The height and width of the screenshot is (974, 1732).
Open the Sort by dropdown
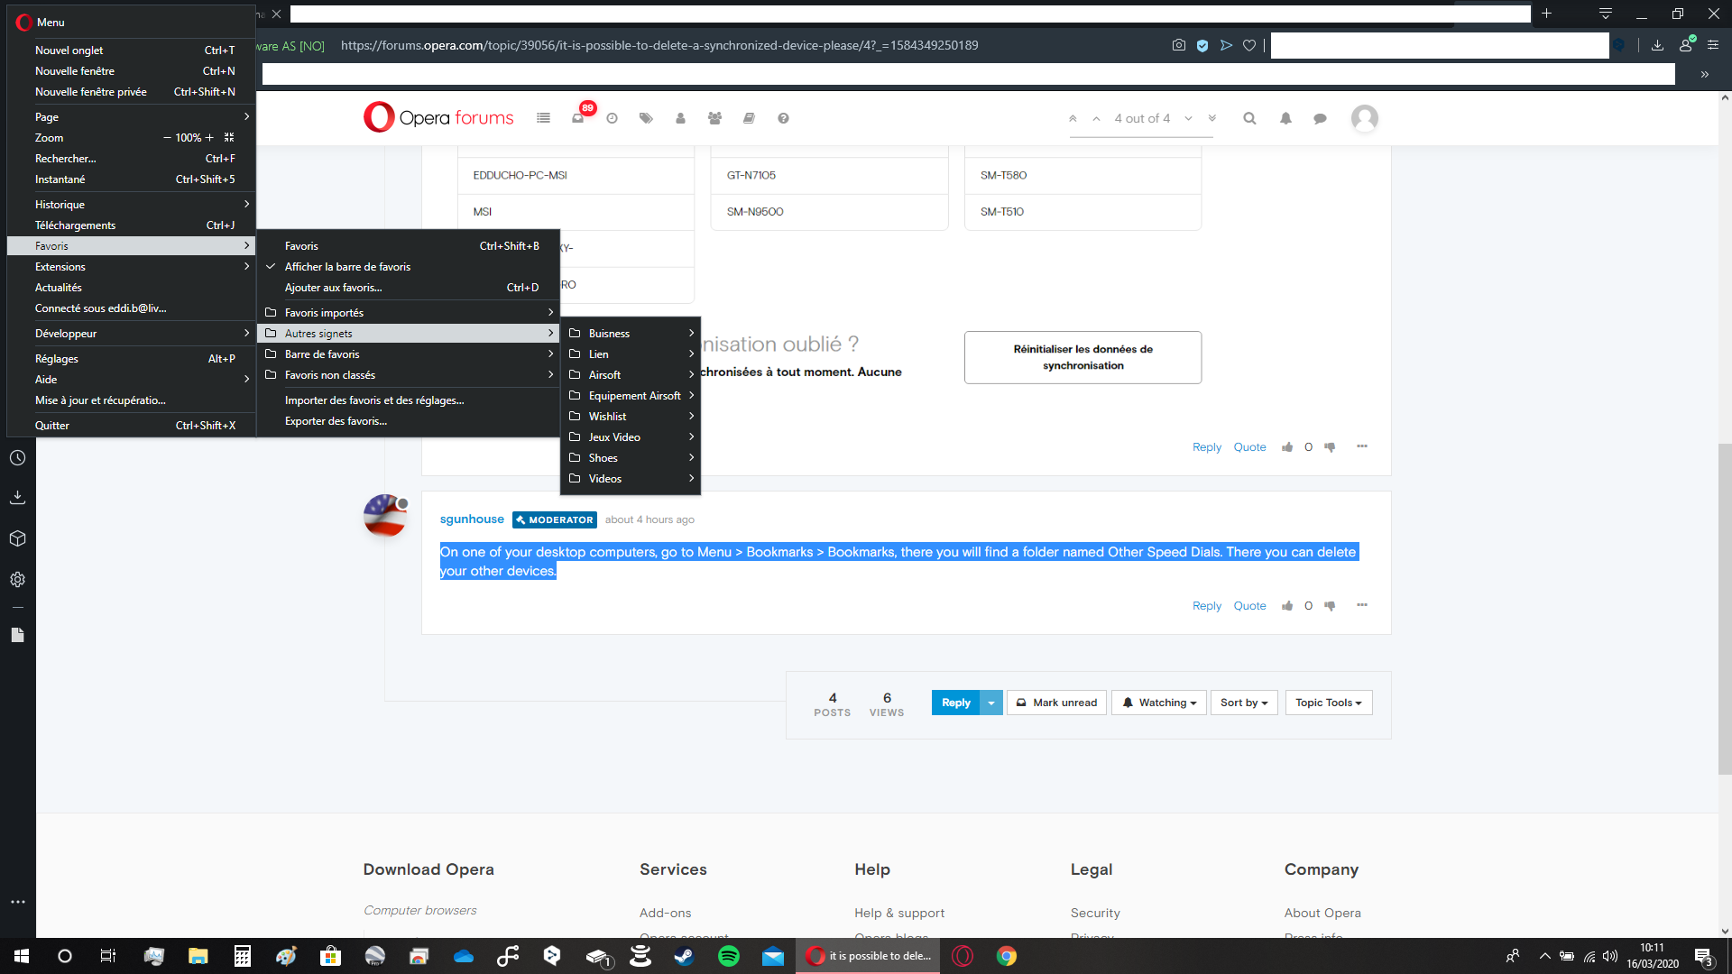[1244, 703]
